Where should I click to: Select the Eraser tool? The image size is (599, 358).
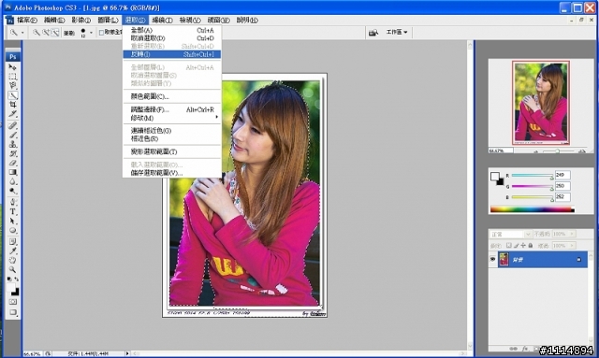(x=12, y=163)
